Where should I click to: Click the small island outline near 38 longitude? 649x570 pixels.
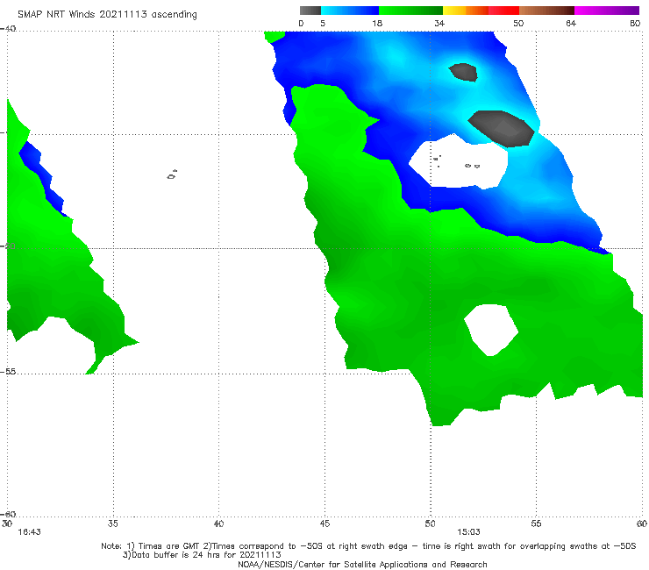point(172,175)
